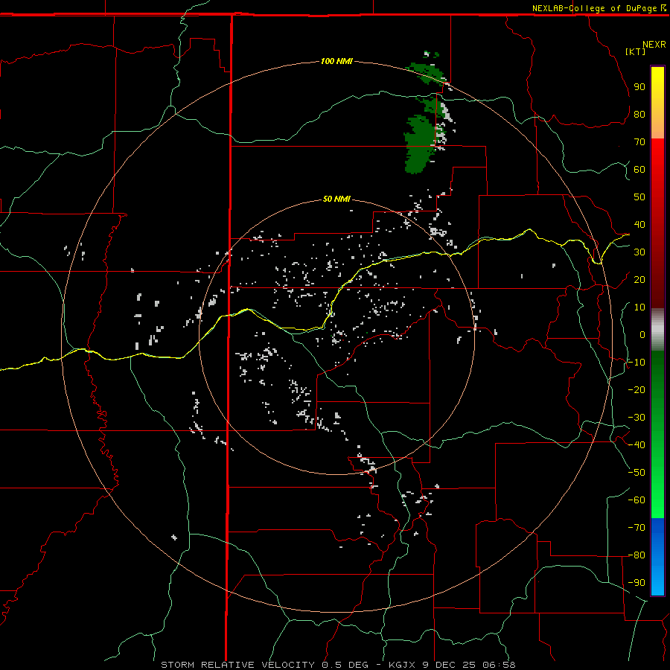Click the 0.5 DEG elevation text

[x=350, y=665]
